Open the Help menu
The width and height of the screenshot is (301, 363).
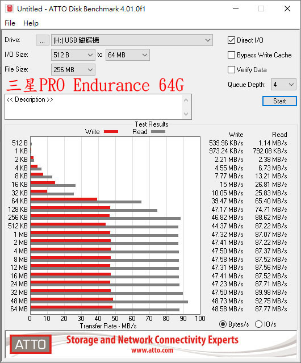31,23
